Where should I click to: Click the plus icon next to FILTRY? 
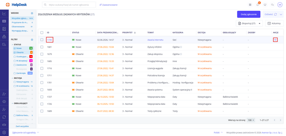[x=32, y=39]
